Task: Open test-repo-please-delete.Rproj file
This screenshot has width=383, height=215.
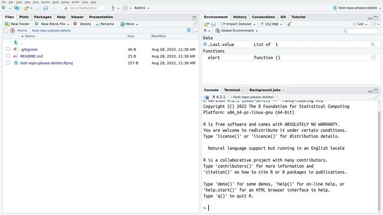Action: [47, 63]
